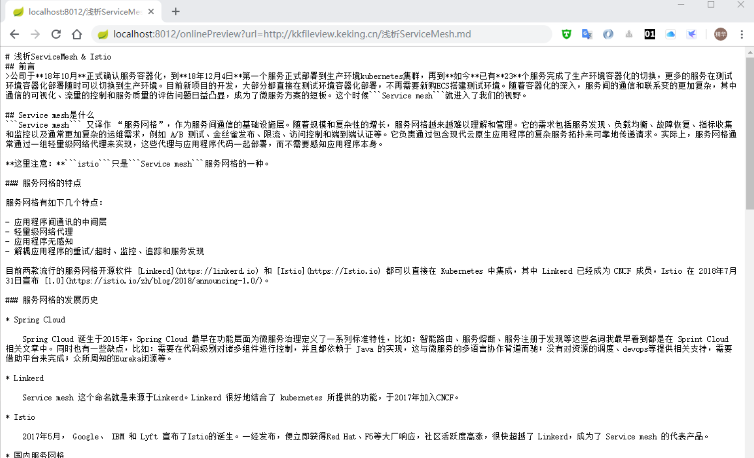This screenshot has height=458, width=754.
Task: Open the Google Translate extension
Action: click(587, 34)
